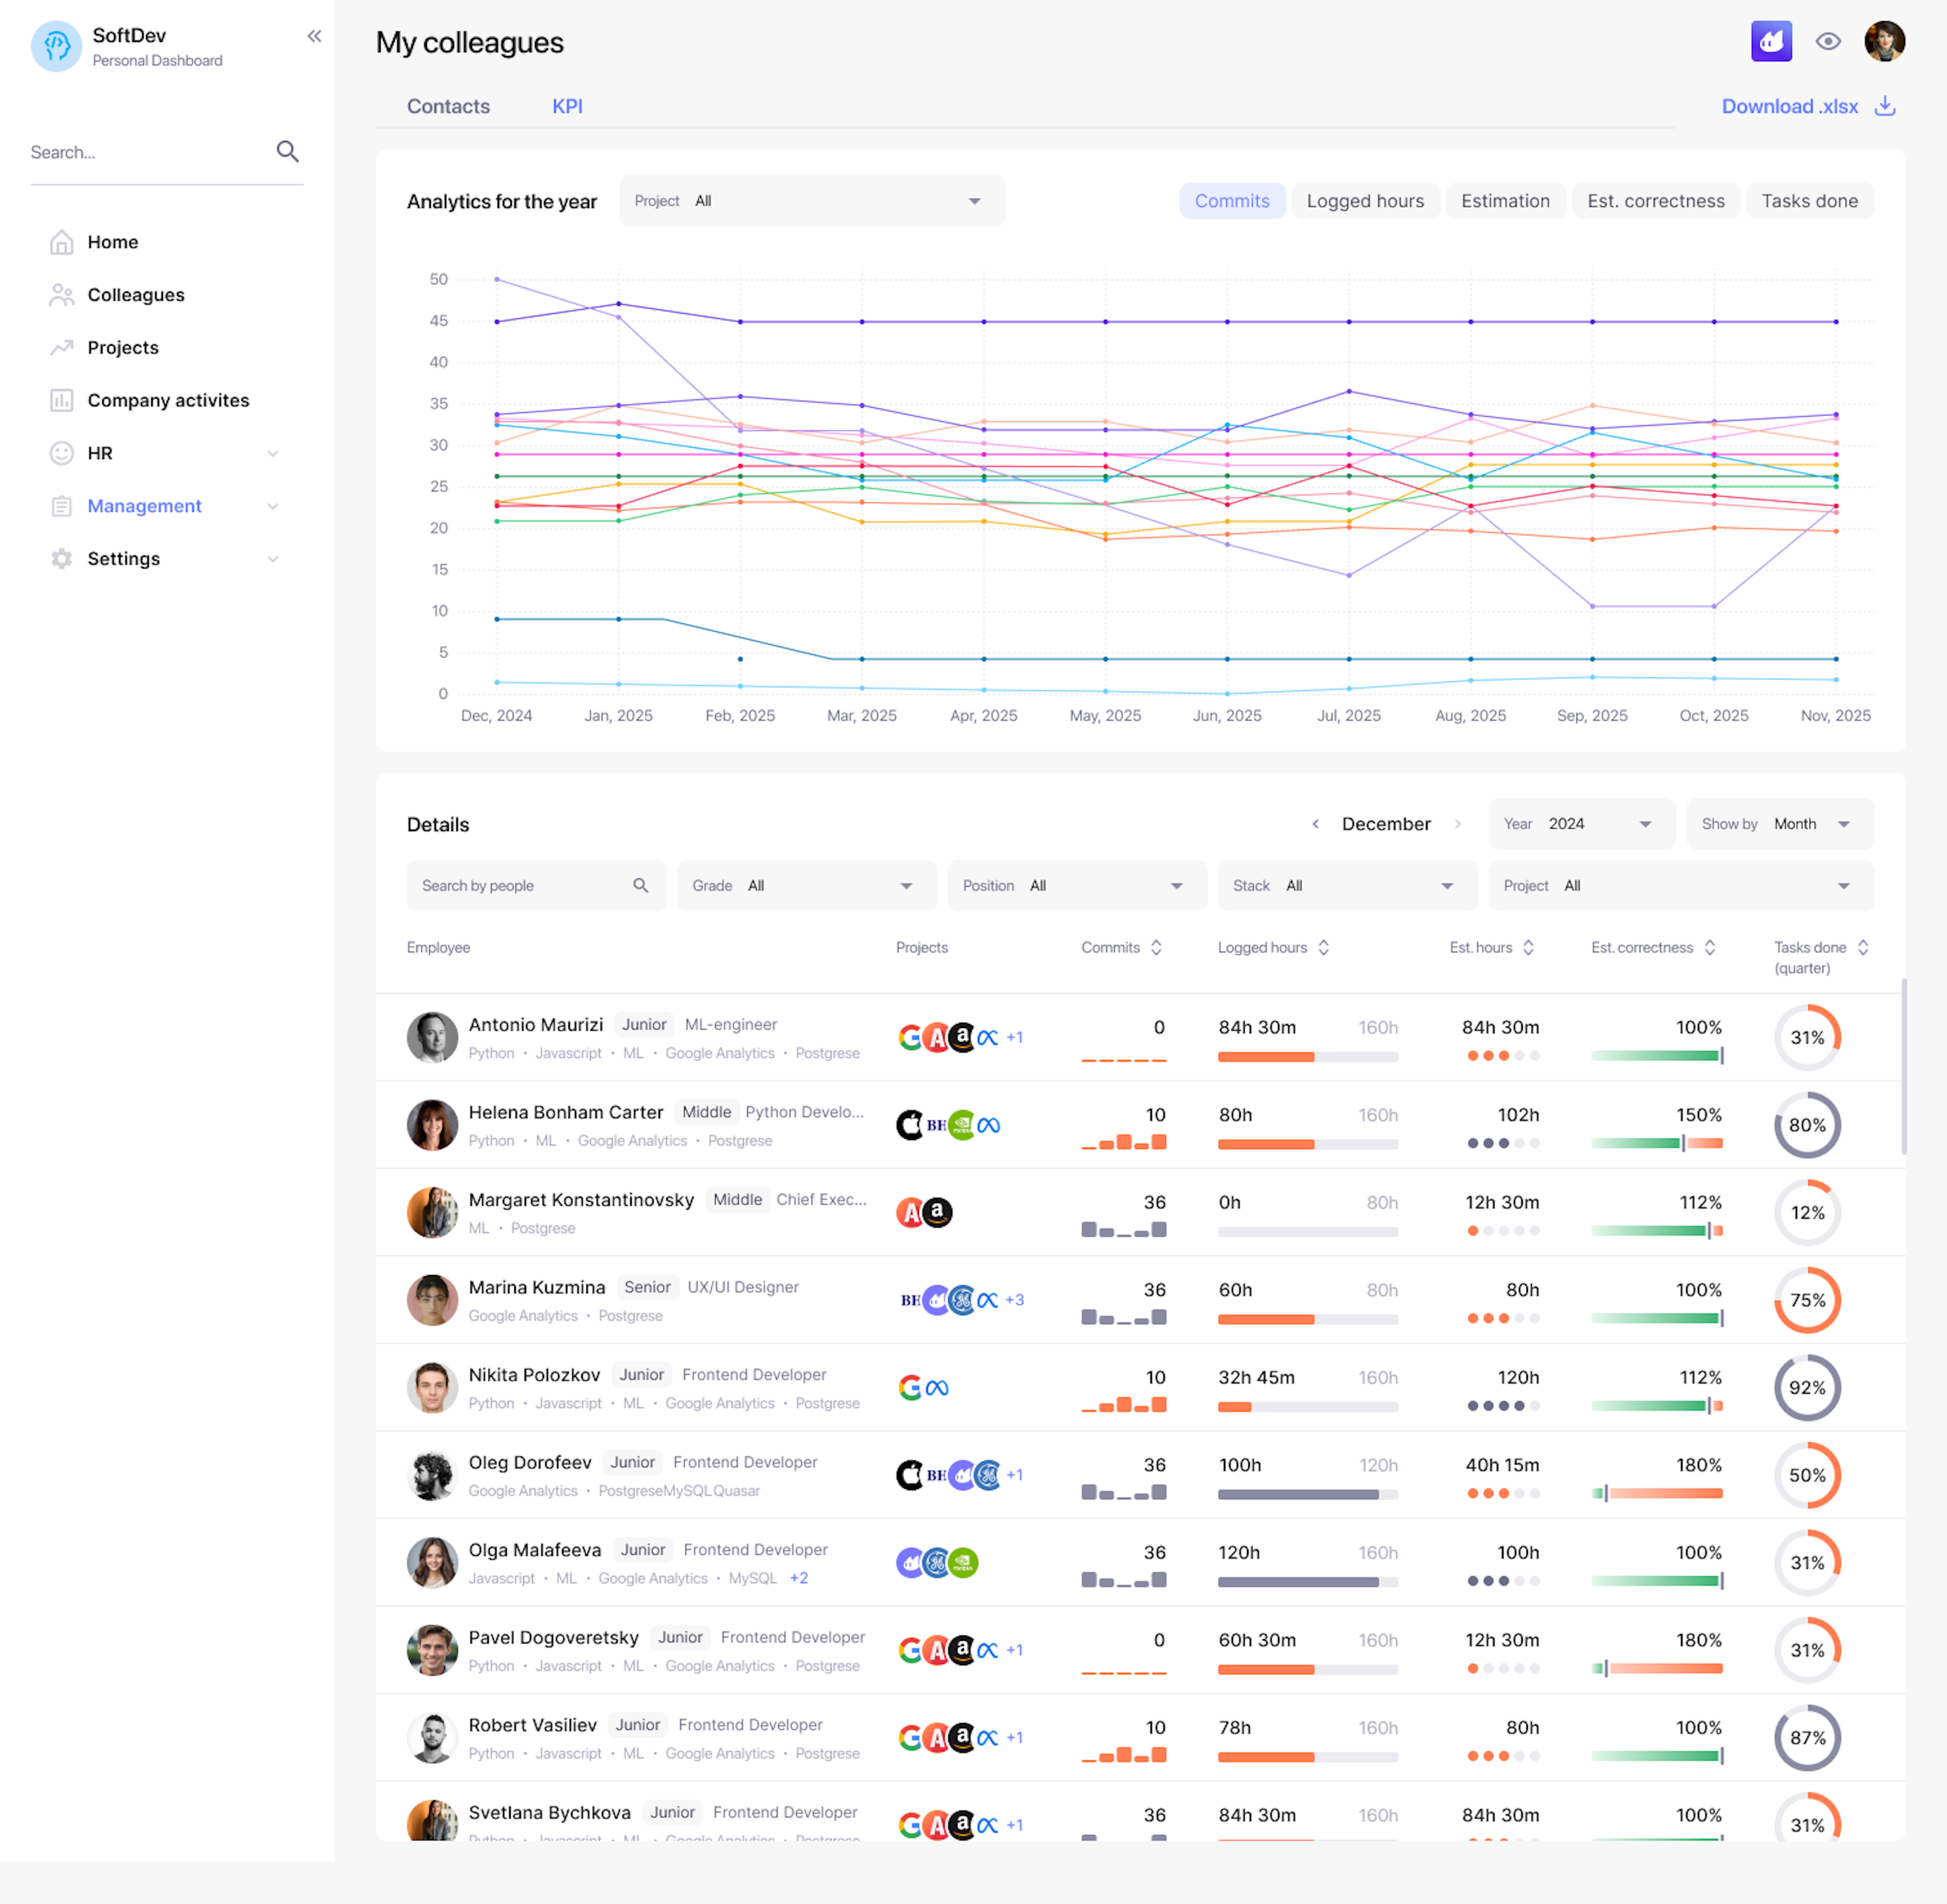Screen dimensions: 1947x1904
Task: Click the download arrow icon
Action: point(1885,106)
